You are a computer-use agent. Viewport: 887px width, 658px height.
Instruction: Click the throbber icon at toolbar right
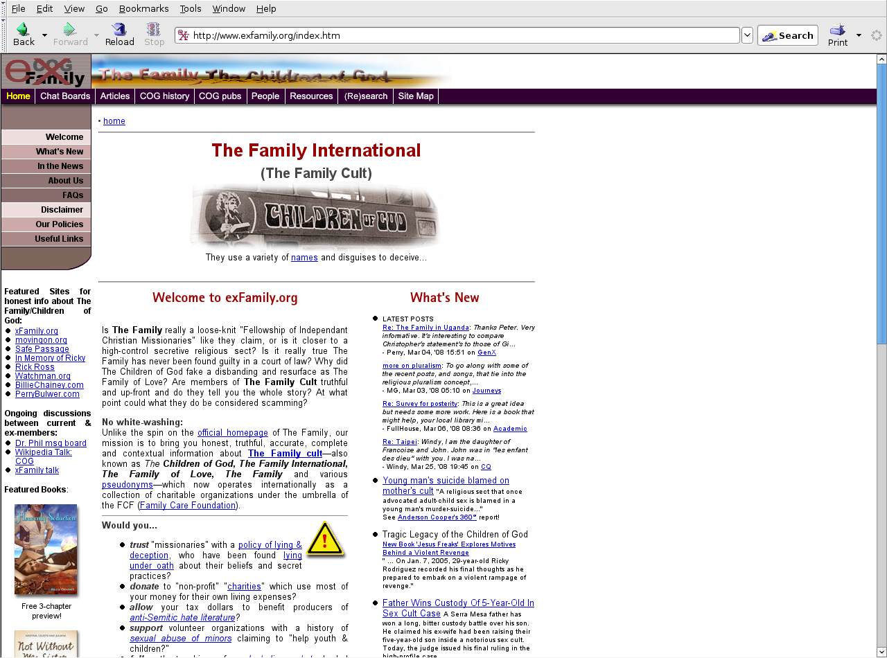tap(876, 36)
